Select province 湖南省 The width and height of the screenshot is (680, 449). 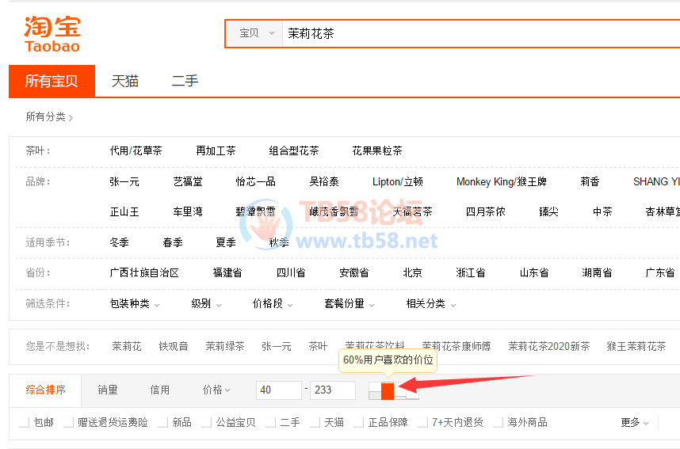[x=597, y=273]
